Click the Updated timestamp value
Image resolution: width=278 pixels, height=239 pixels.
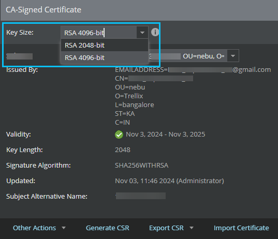169,181
